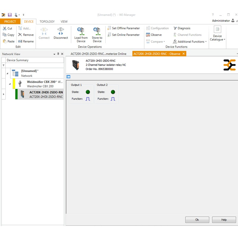Switch to the TOPOLOGY ribbon tab
This screenshot has height=238, width=238.
coord(47,21)
